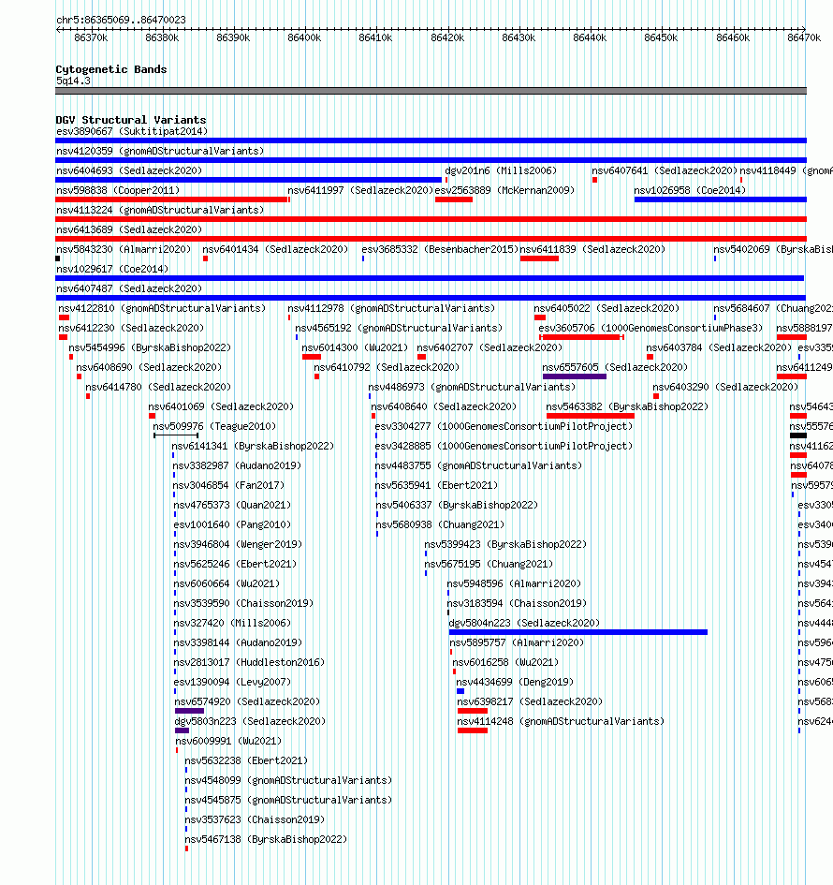The image size is (833, 885).
Task: Open esv2563889 (McKernan2009) variant
Action: click(504, 191)
